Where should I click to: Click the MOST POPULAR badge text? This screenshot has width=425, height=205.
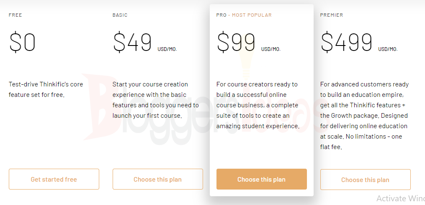[252, 15]
